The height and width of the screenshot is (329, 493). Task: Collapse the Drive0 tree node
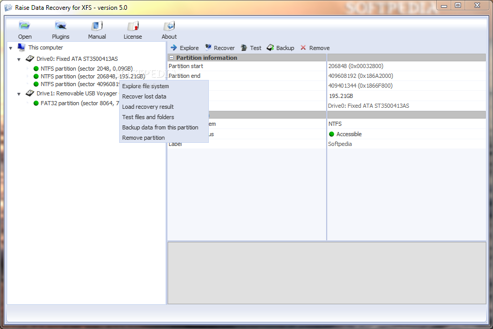click(19, 59)
